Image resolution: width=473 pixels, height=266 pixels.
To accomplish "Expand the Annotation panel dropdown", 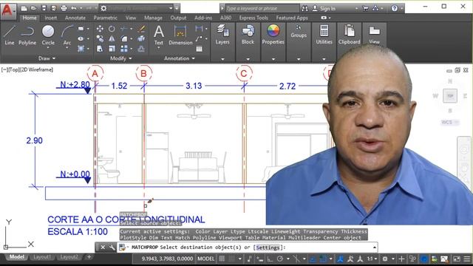I will [x=179, y=58].
